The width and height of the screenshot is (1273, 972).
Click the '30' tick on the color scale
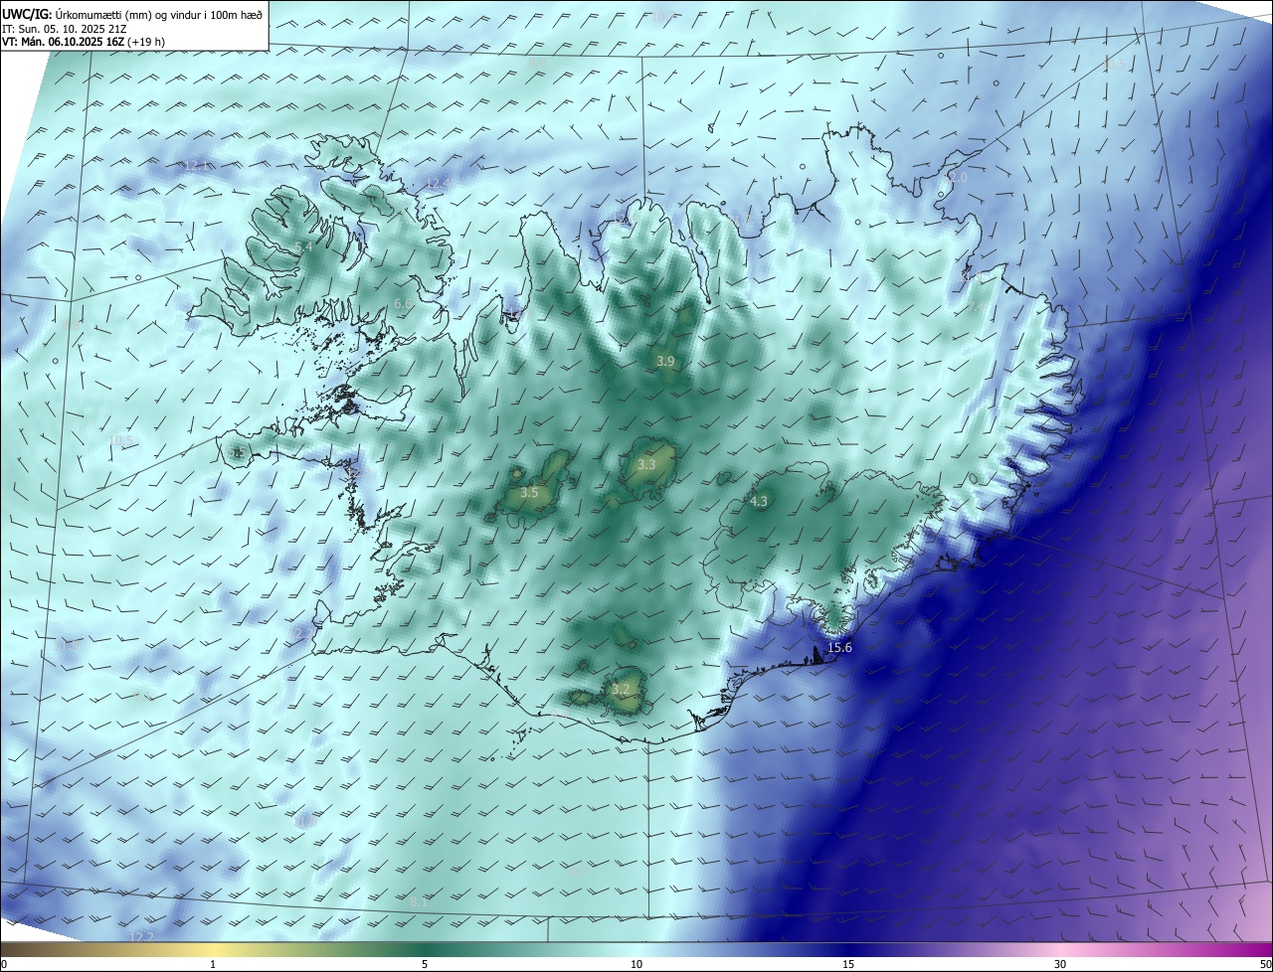pos(1060,965)
